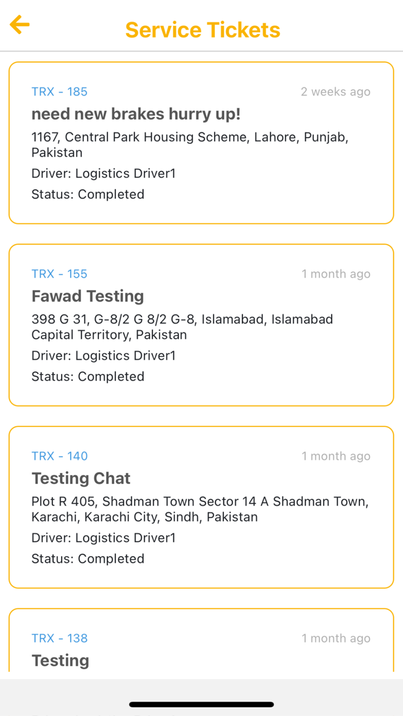
Task: Tap the home indicator bar
Action: [201, 704]
